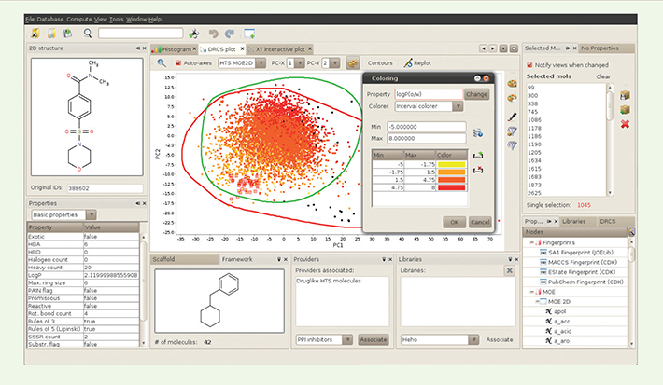
Task: Click the Associate button next to PPI inhibitors
Action: tap(374, 339)
